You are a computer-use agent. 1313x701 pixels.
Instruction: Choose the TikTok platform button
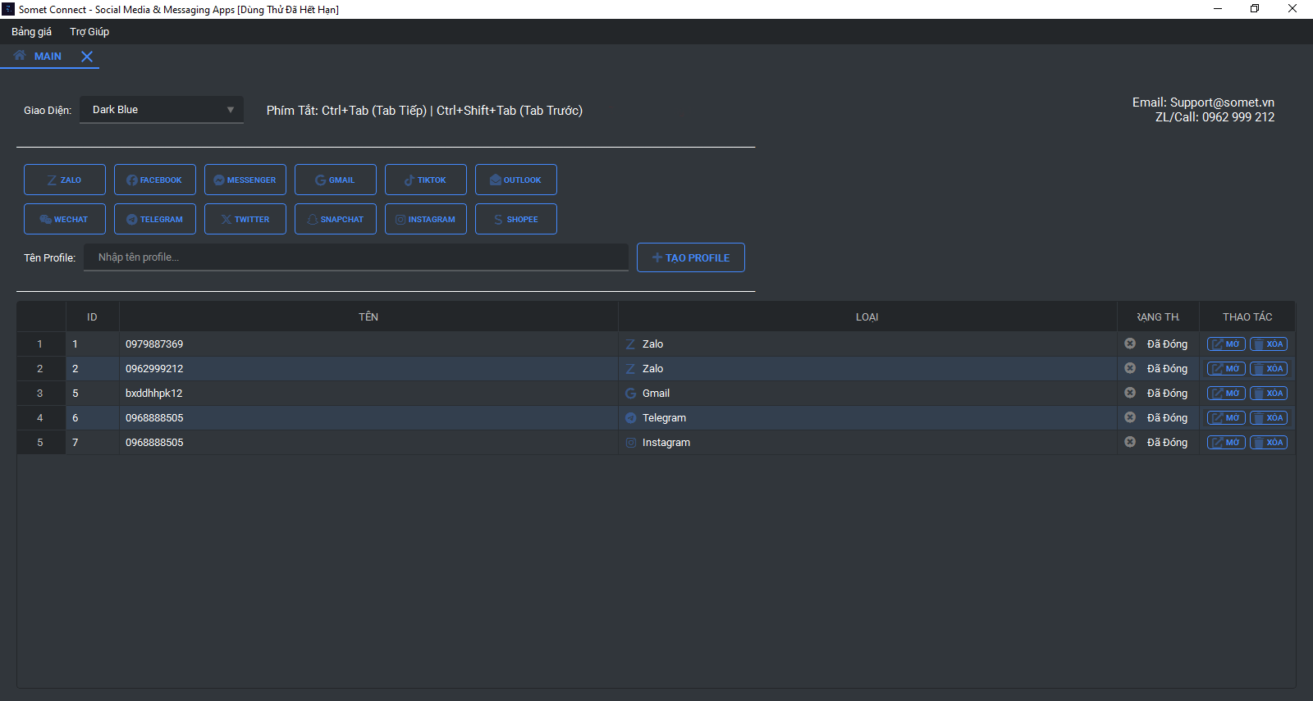[426, 180]
